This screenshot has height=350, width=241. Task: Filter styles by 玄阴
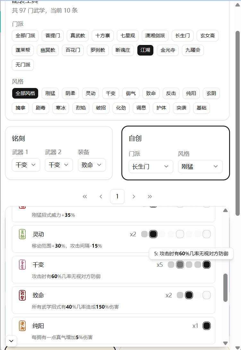point(211,93)
